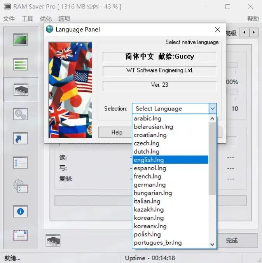Choose kazakh.lng from the list

click(171, 209)
